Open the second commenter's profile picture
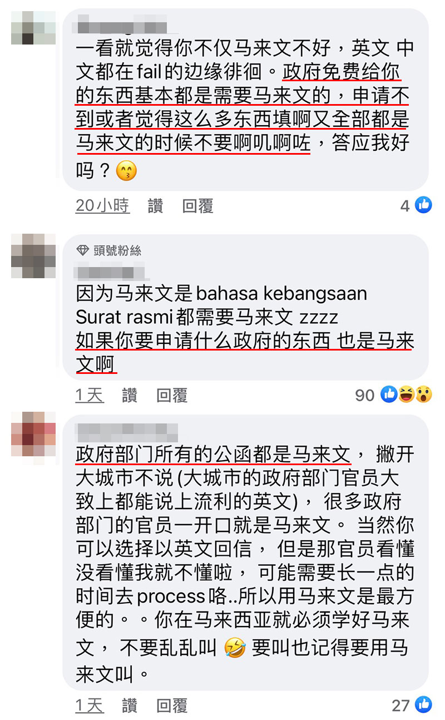Image resolution: width=445 pixels, height=720 pixels. click(33, 256)
